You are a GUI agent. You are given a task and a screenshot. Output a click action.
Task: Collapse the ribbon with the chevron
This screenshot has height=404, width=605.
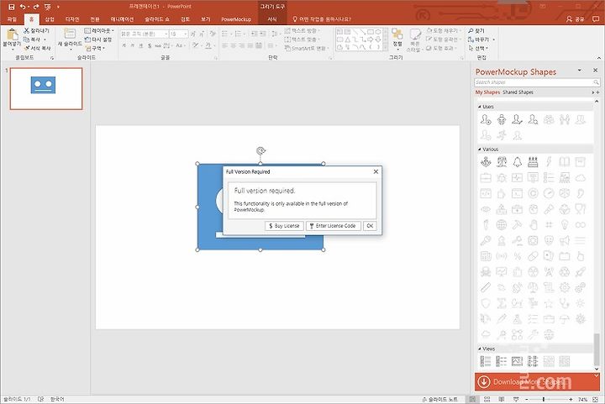(599, 58)
